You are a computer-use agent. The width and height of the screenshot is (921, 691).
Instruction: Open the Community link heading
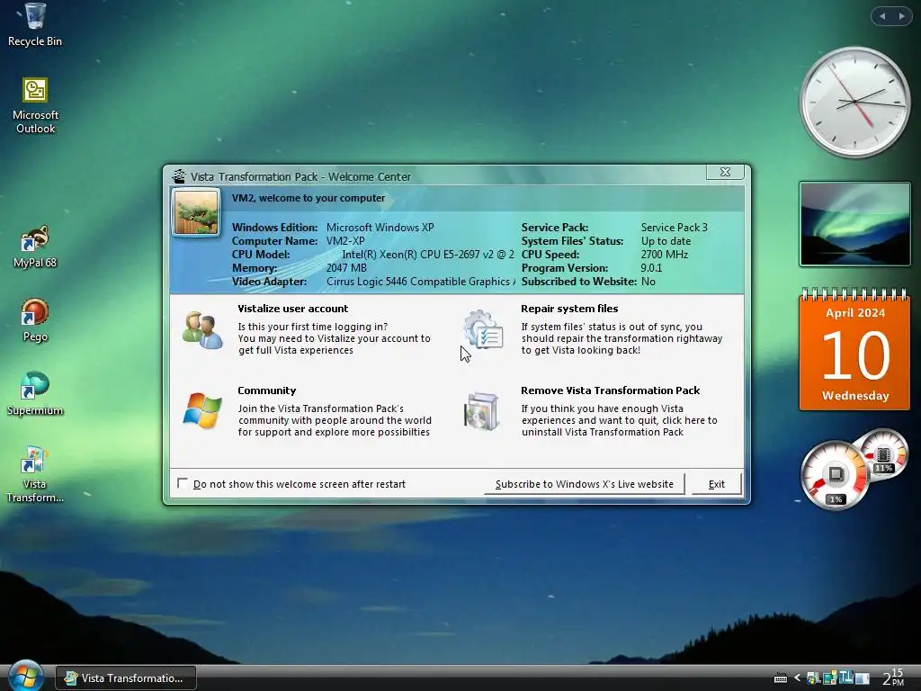point(266,390)
